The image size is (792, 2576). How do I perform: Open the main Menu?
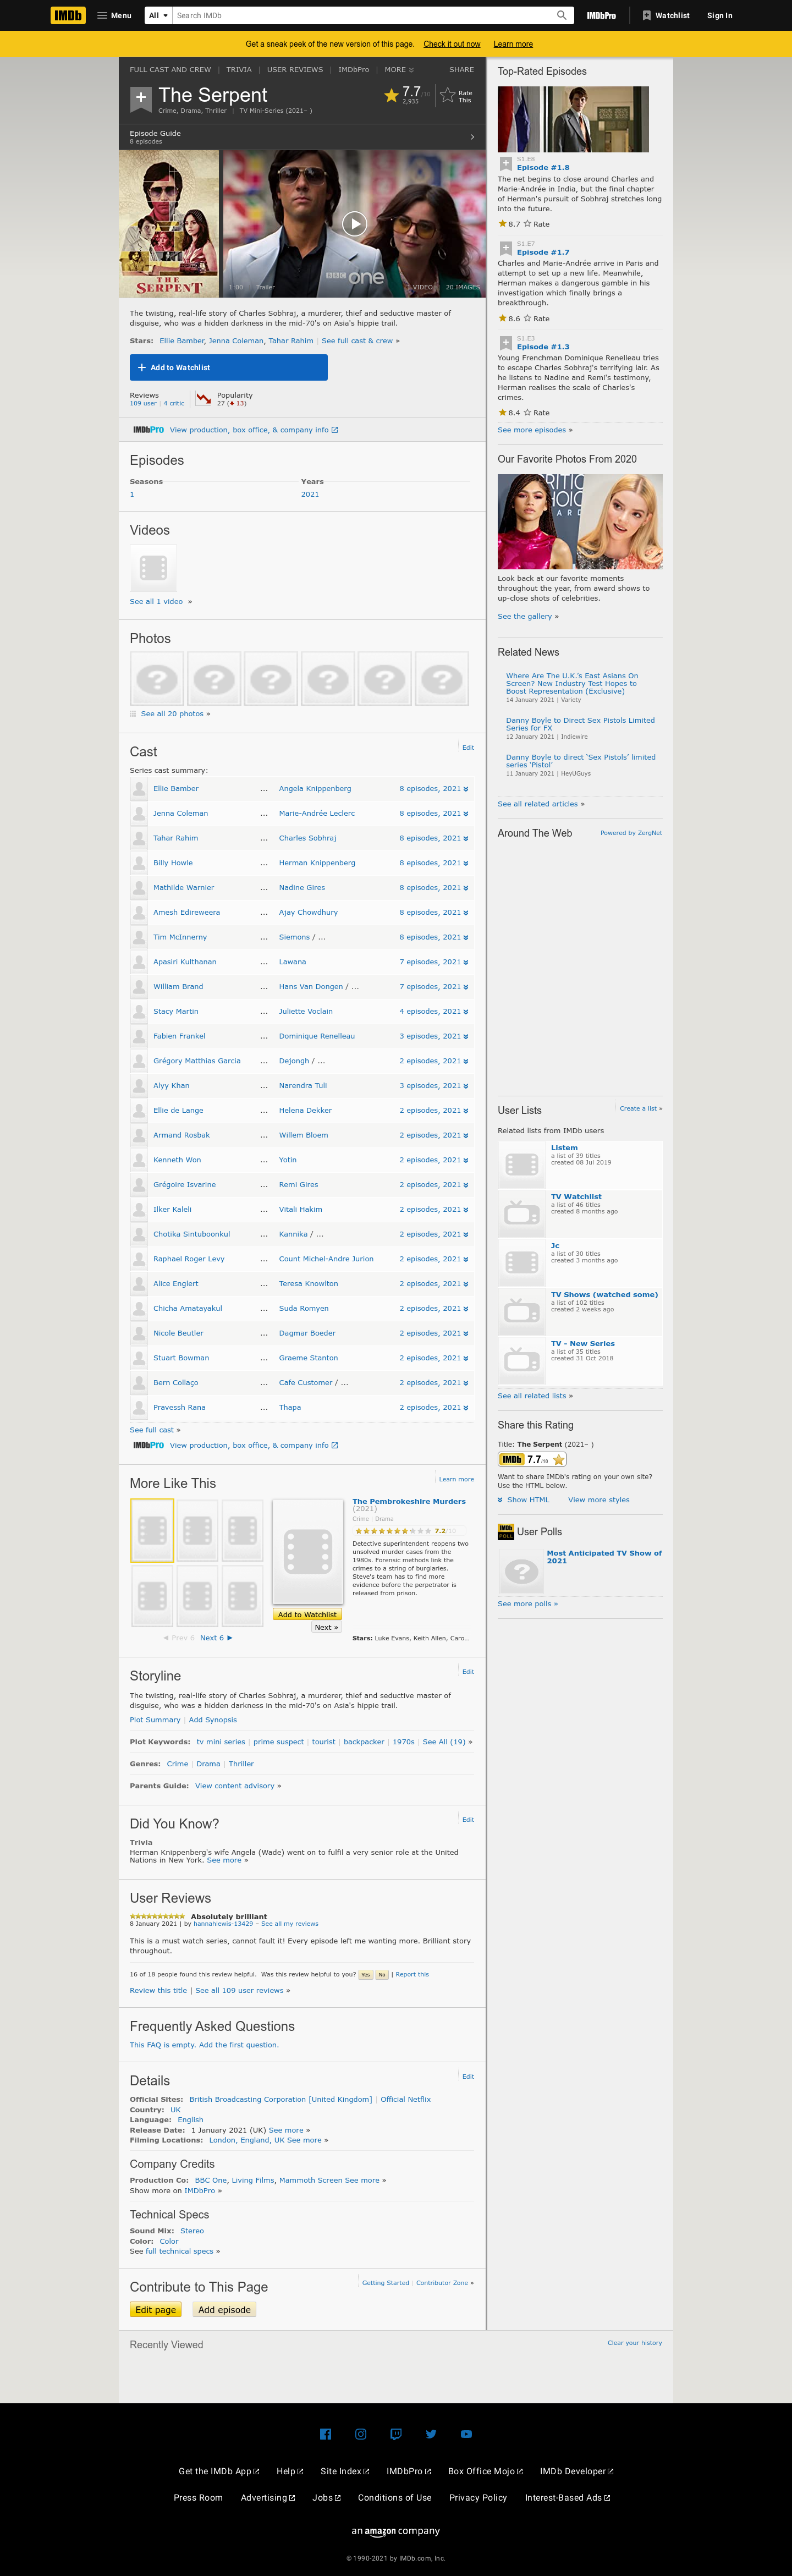pos(114,15)
